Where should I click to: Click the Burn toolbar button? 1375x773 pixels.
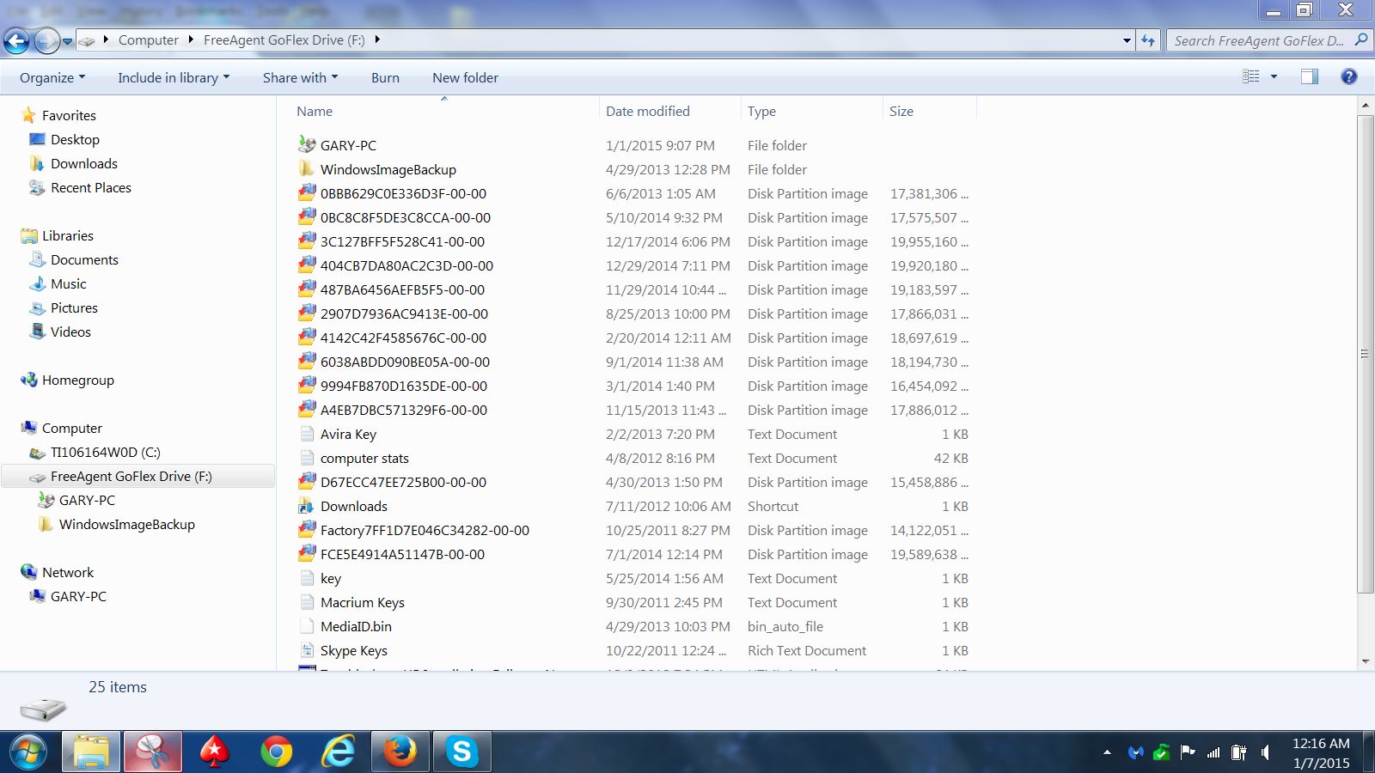[x=385, y=77]
